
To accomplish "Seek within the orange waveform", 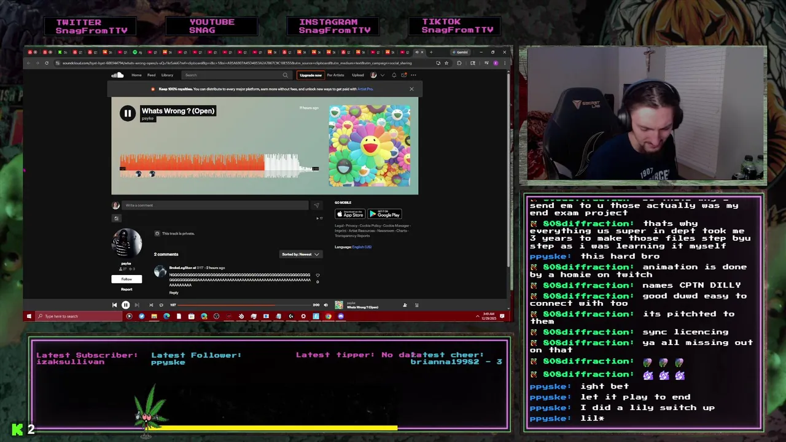I will click(x=192, y=163).
